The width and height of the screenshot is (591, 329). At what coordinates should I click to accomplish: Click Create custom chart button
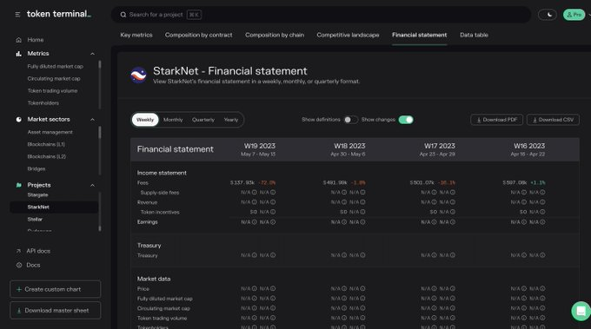point(55,289)
